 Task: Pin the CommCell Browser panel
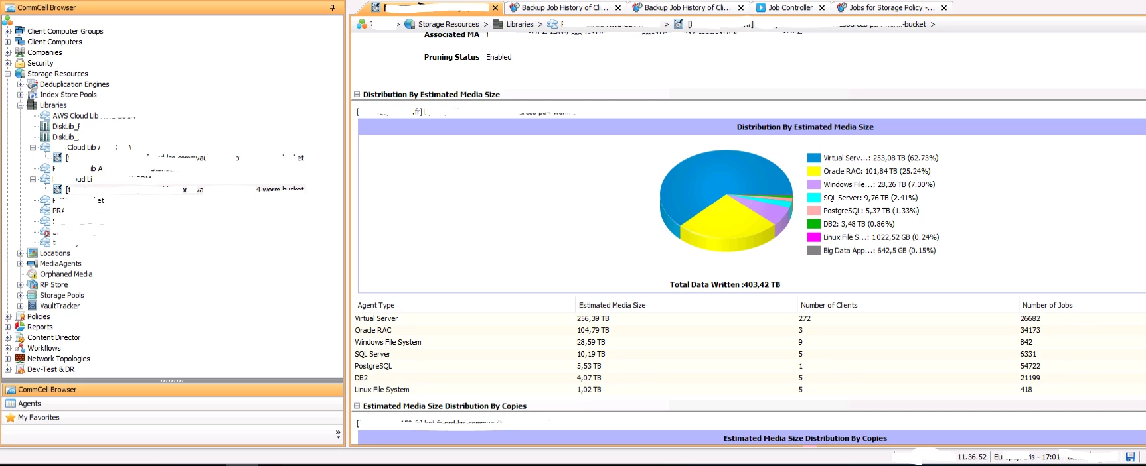point(332,7)
